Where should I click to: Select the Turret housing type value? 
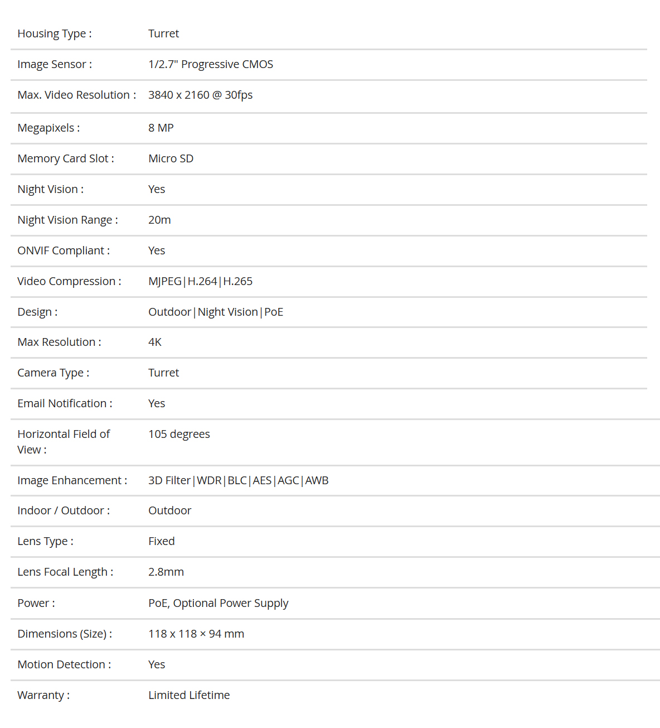[163, 33]
